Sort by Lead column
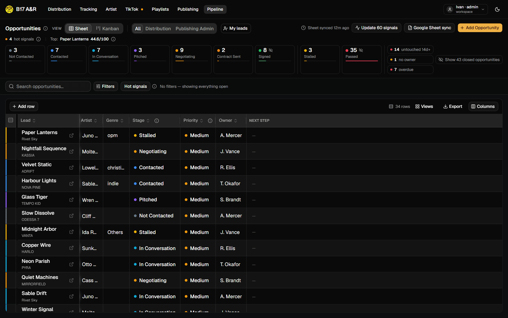 click(28, 120)
